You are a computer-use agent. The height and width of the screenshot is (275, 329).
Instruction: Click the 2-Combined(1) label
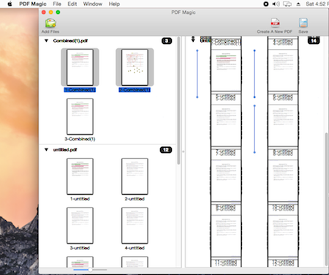tap(135, 90)
